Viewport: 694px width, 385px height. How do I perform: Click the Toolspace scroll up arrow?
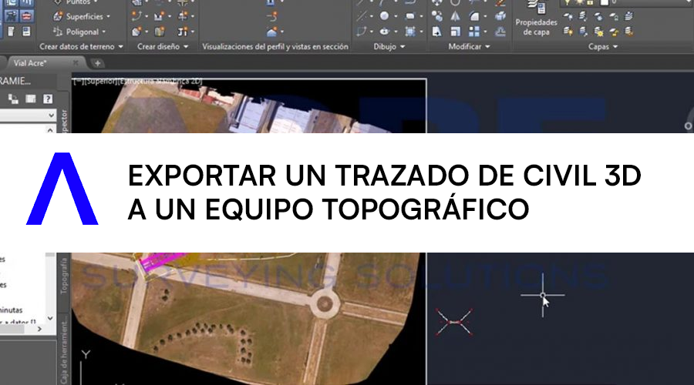pos(50,129)
